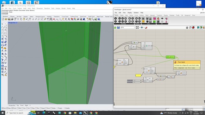Switch to the Solid Tools tab in Rhino
Viewport: 205px width, 115px height.
pos(83,17)
